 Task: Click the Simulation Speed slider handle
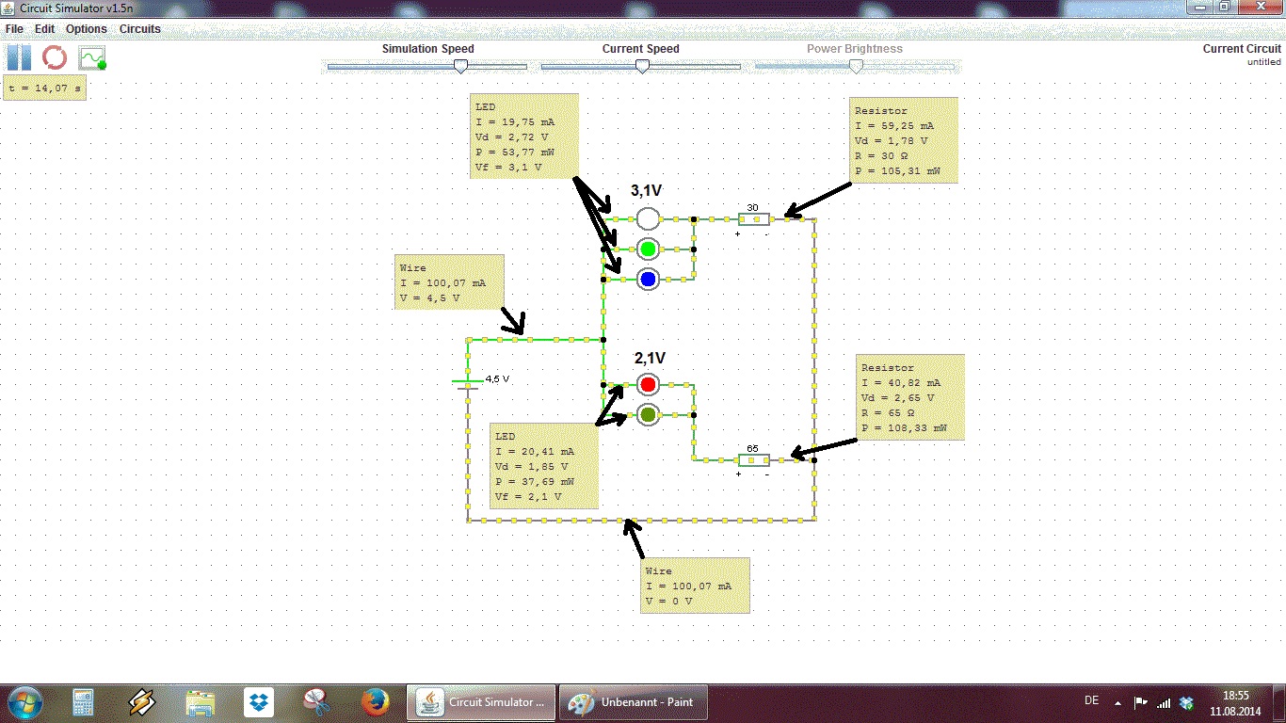pyautogui.click(x=460, y=66)
